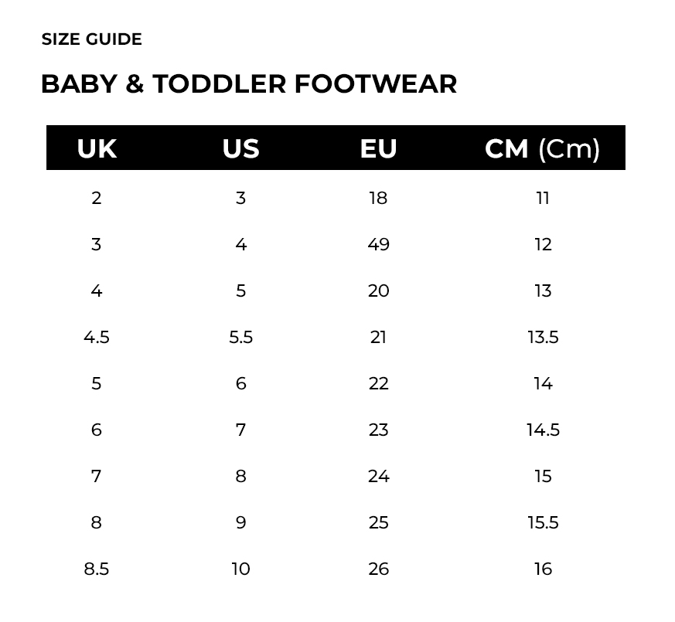Select the 16 cm cell
The height and width of the screenshot is (622, 675).
pyautogui.click(x=543, y=569)
